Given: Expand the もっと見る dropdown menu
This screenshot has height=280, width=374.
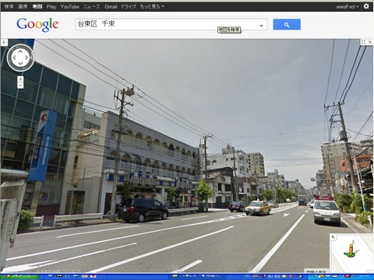Looking at the screenshot, I should pos(152,7).
